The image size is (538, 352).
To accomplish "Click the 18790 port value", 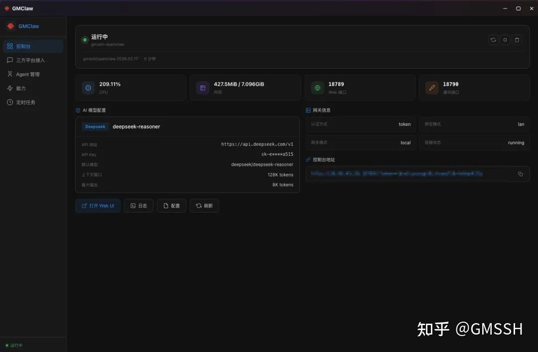I will [x=450, y=84].
